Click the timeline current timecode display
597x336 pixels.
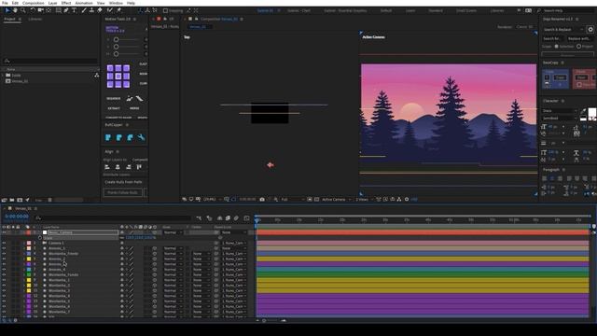point(17,217)
